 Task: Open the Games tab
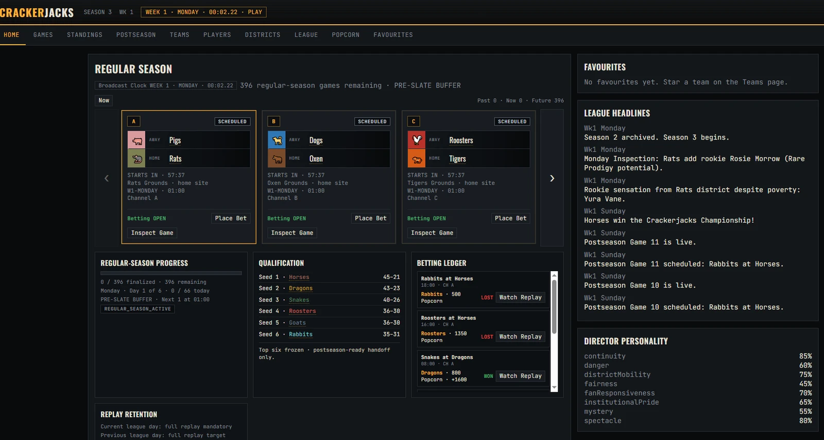point(43,35)
